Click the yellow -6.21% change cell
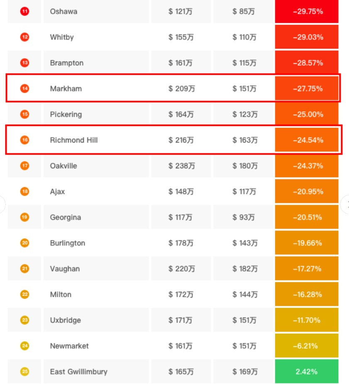This screenshot has width=349, height=384. pyautogui.click(x=307, y=346)
